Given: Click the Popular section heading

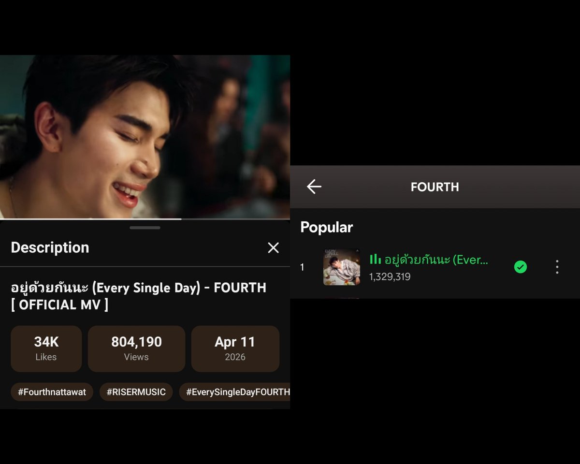Looking at the screenshot, I should coord(327,227).
